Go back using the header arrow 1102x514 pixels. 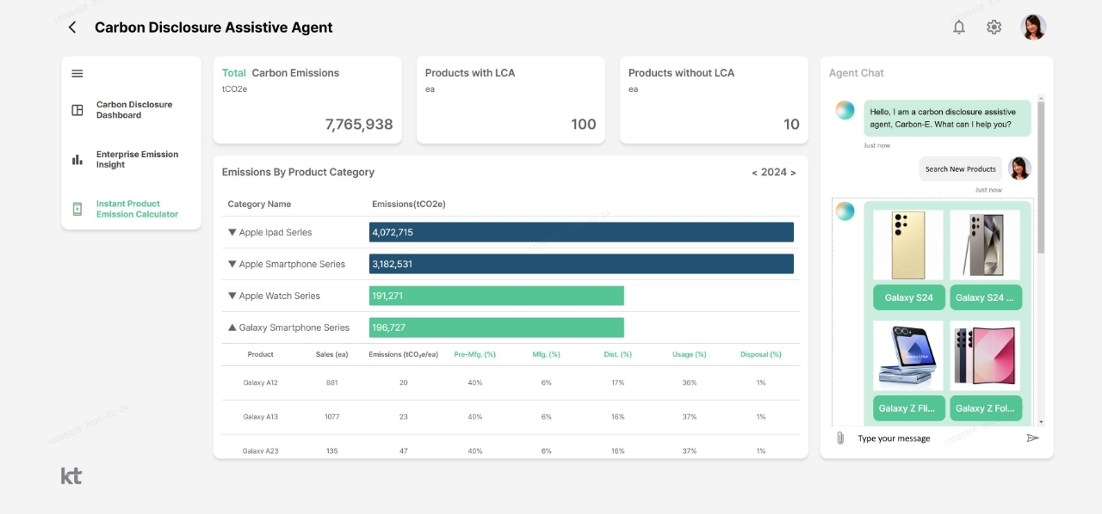pos(72,28)
